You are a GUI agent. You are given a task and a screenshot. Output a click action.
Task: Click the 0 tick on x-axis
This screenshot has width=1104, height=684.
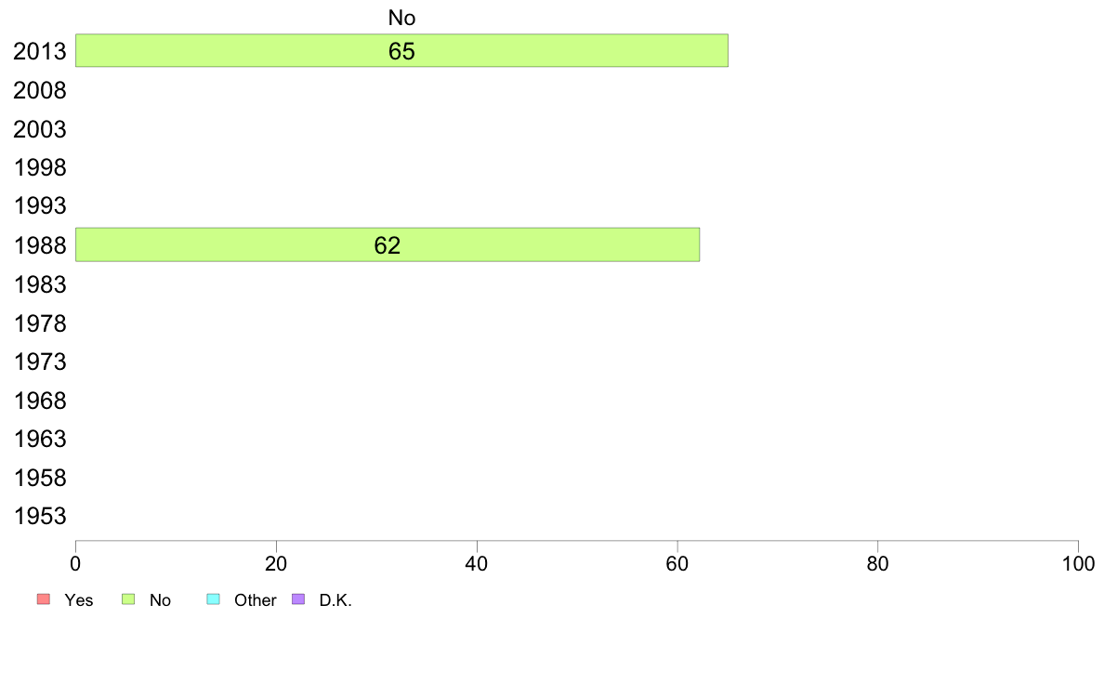(x=75, y=563)
